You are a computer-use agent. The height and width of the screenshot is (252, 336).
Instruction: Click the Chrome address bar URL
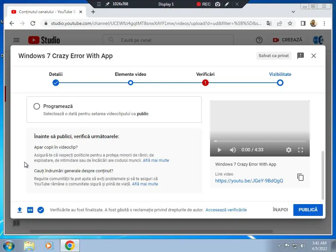156,23
